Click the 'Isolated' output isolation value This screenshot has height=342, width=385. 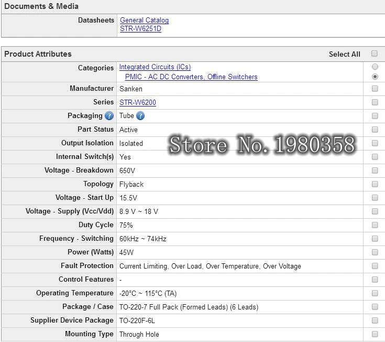pyautogui.click(x=131, y=143)
